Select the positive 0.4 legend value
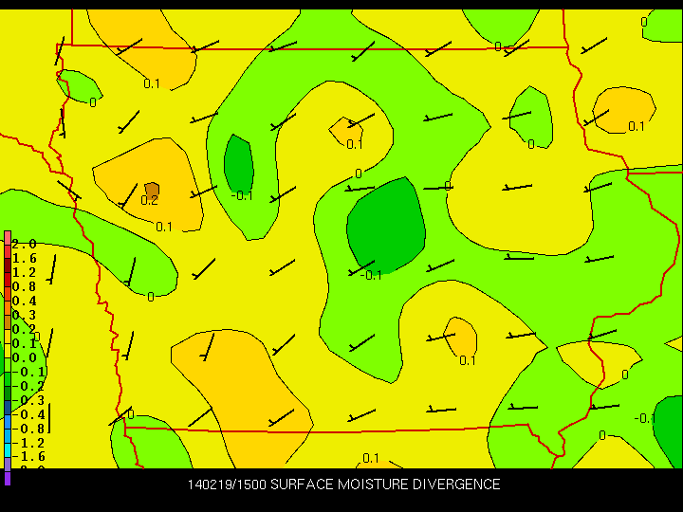This screenshot has height=512, width=683. click(24, 301)
